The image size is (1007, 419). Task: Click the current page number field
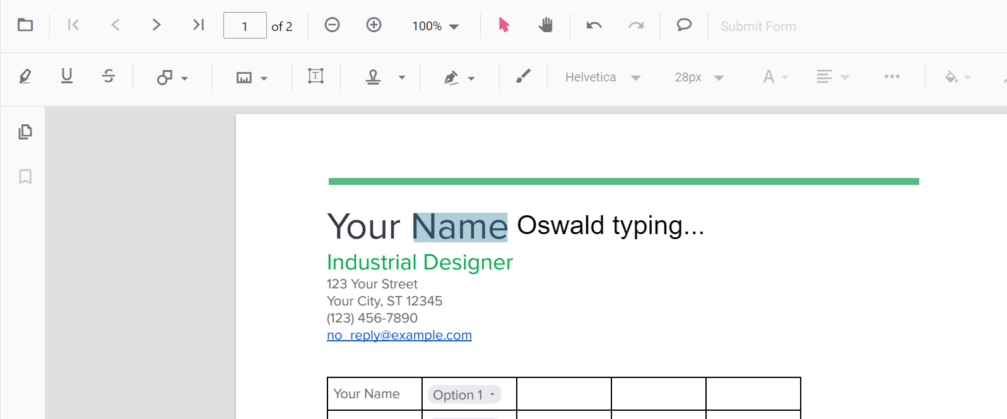pos(245,26)
